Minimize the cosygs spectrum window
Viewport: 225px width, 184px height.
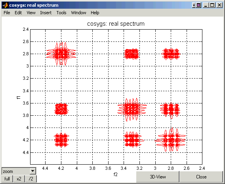click(x=206, y=6)
